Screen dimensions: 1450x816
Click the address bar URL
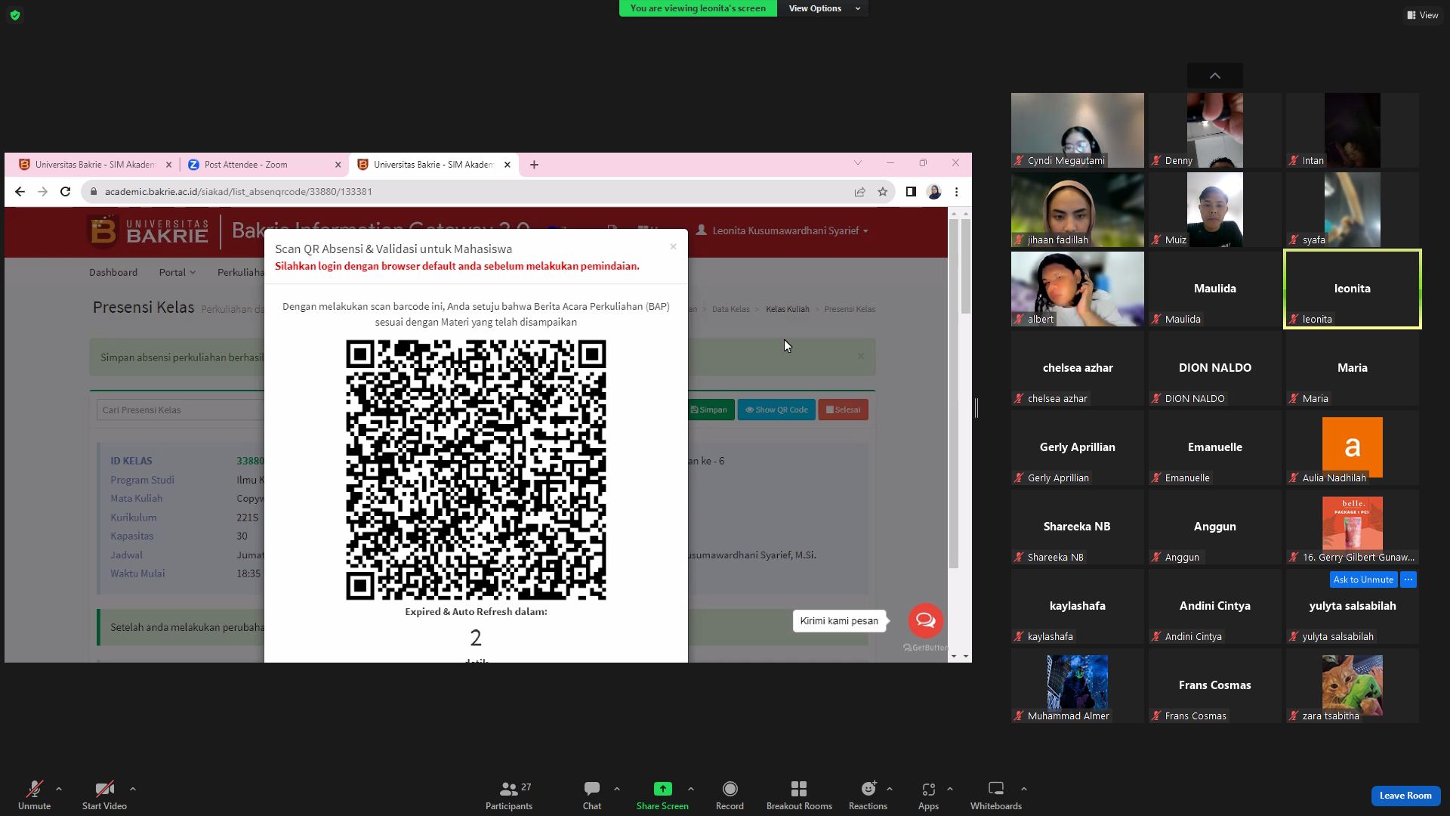[239, 192]
